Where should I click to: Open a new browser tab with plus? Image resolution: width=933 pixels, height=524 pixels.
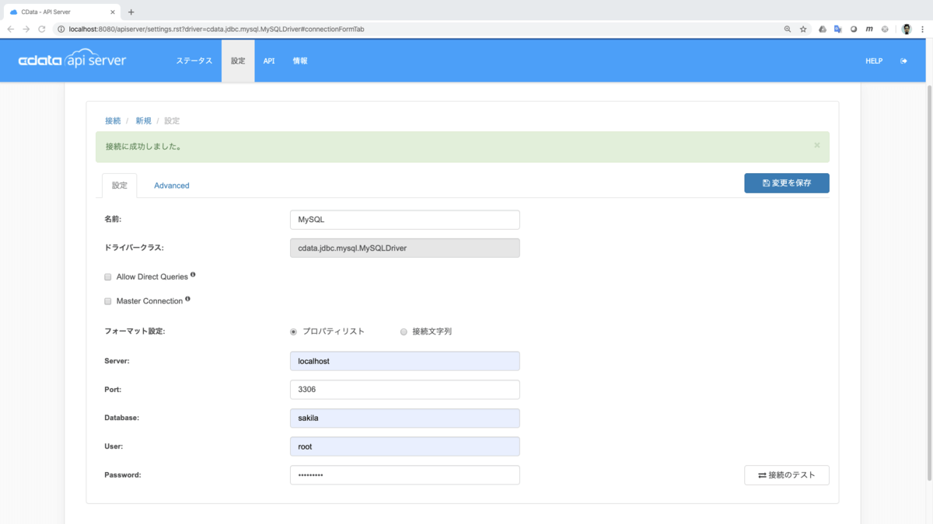(131, 12)
